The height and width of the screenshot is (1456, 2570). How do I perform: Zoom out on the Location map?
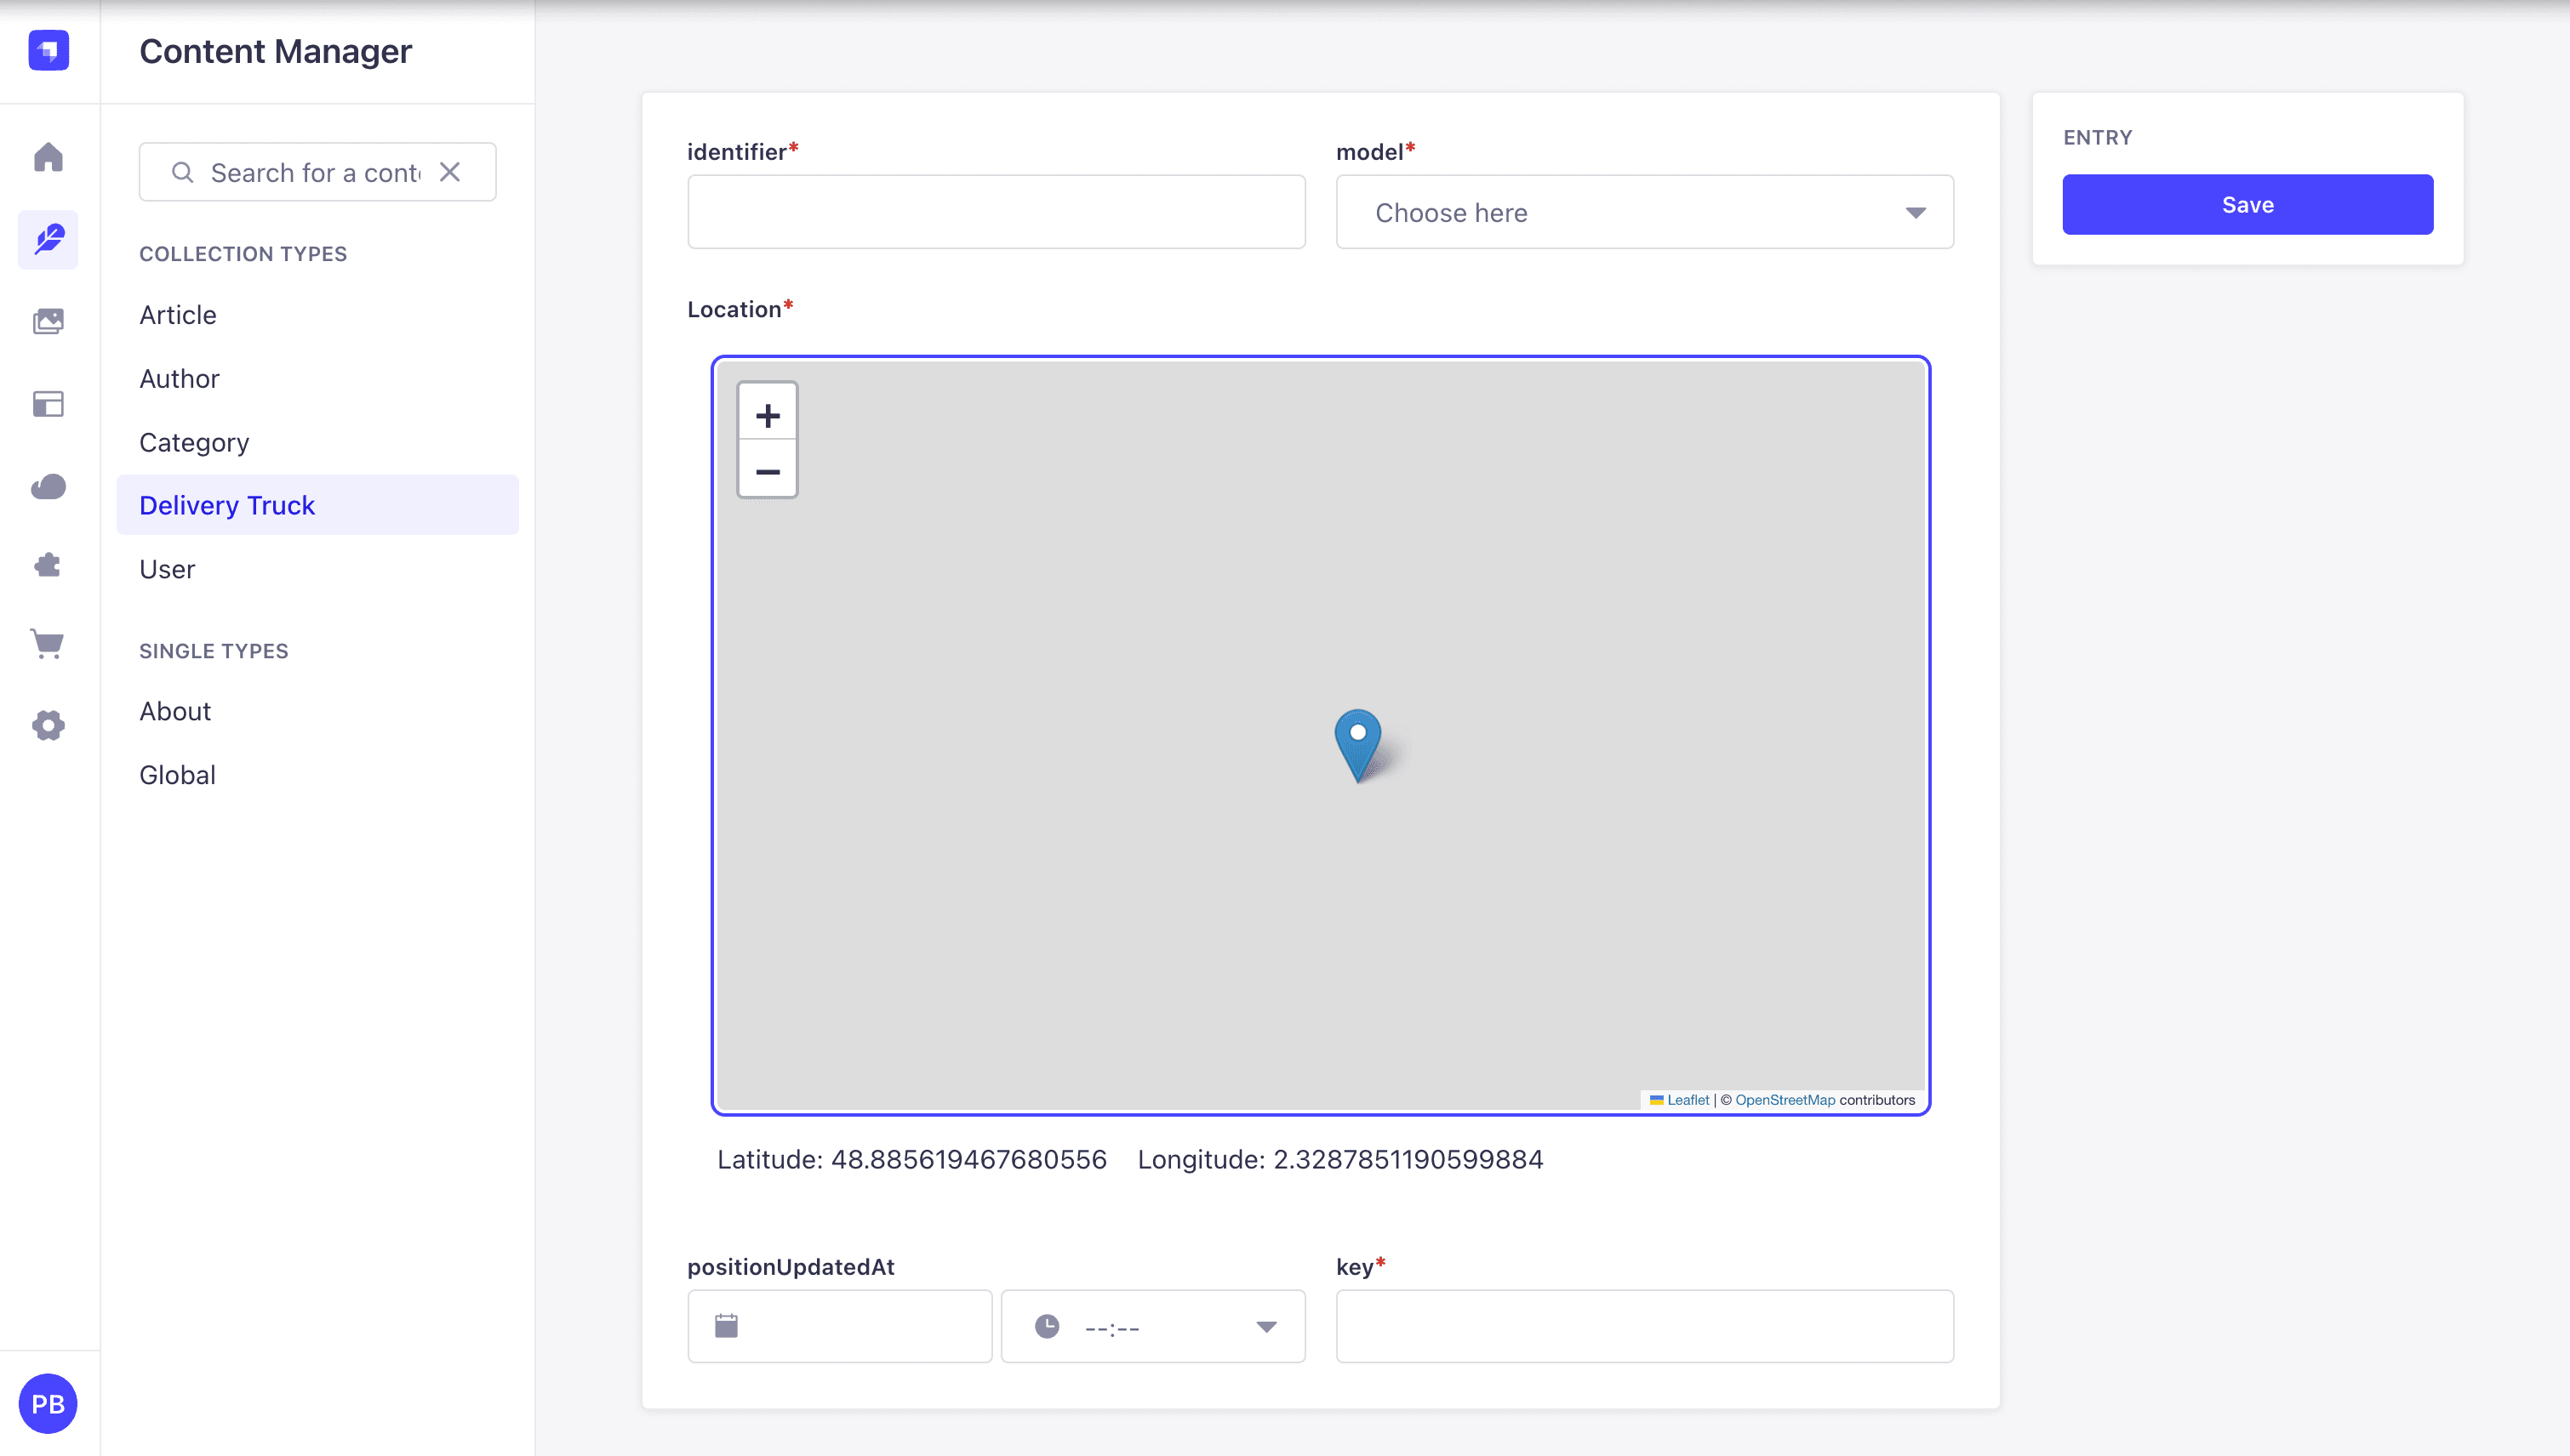click(x=768, y=470)
